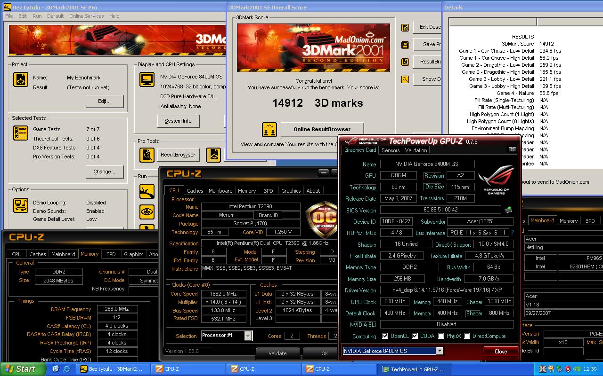This screenshot has height=376, width=603.
Task: Open the Graphics tab in the front CPU-Z window
Action: point(291,191)
